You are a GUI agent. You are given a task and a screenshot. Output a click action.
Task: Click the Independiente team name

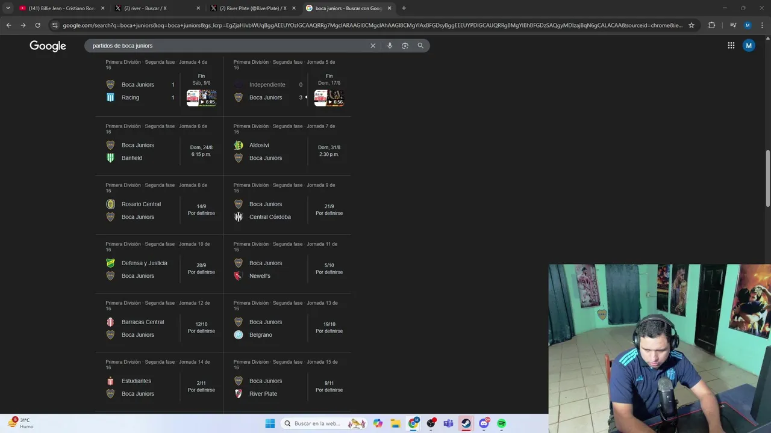click(x=267, y=85)
